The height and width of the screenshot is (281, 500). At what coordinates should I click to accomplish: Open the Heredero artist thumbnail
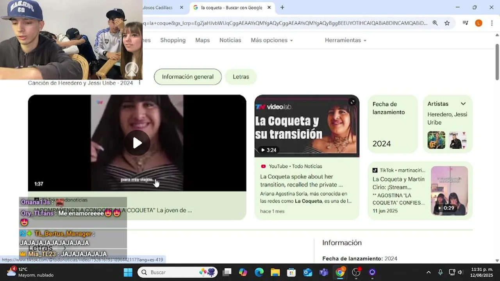point(436,140)
